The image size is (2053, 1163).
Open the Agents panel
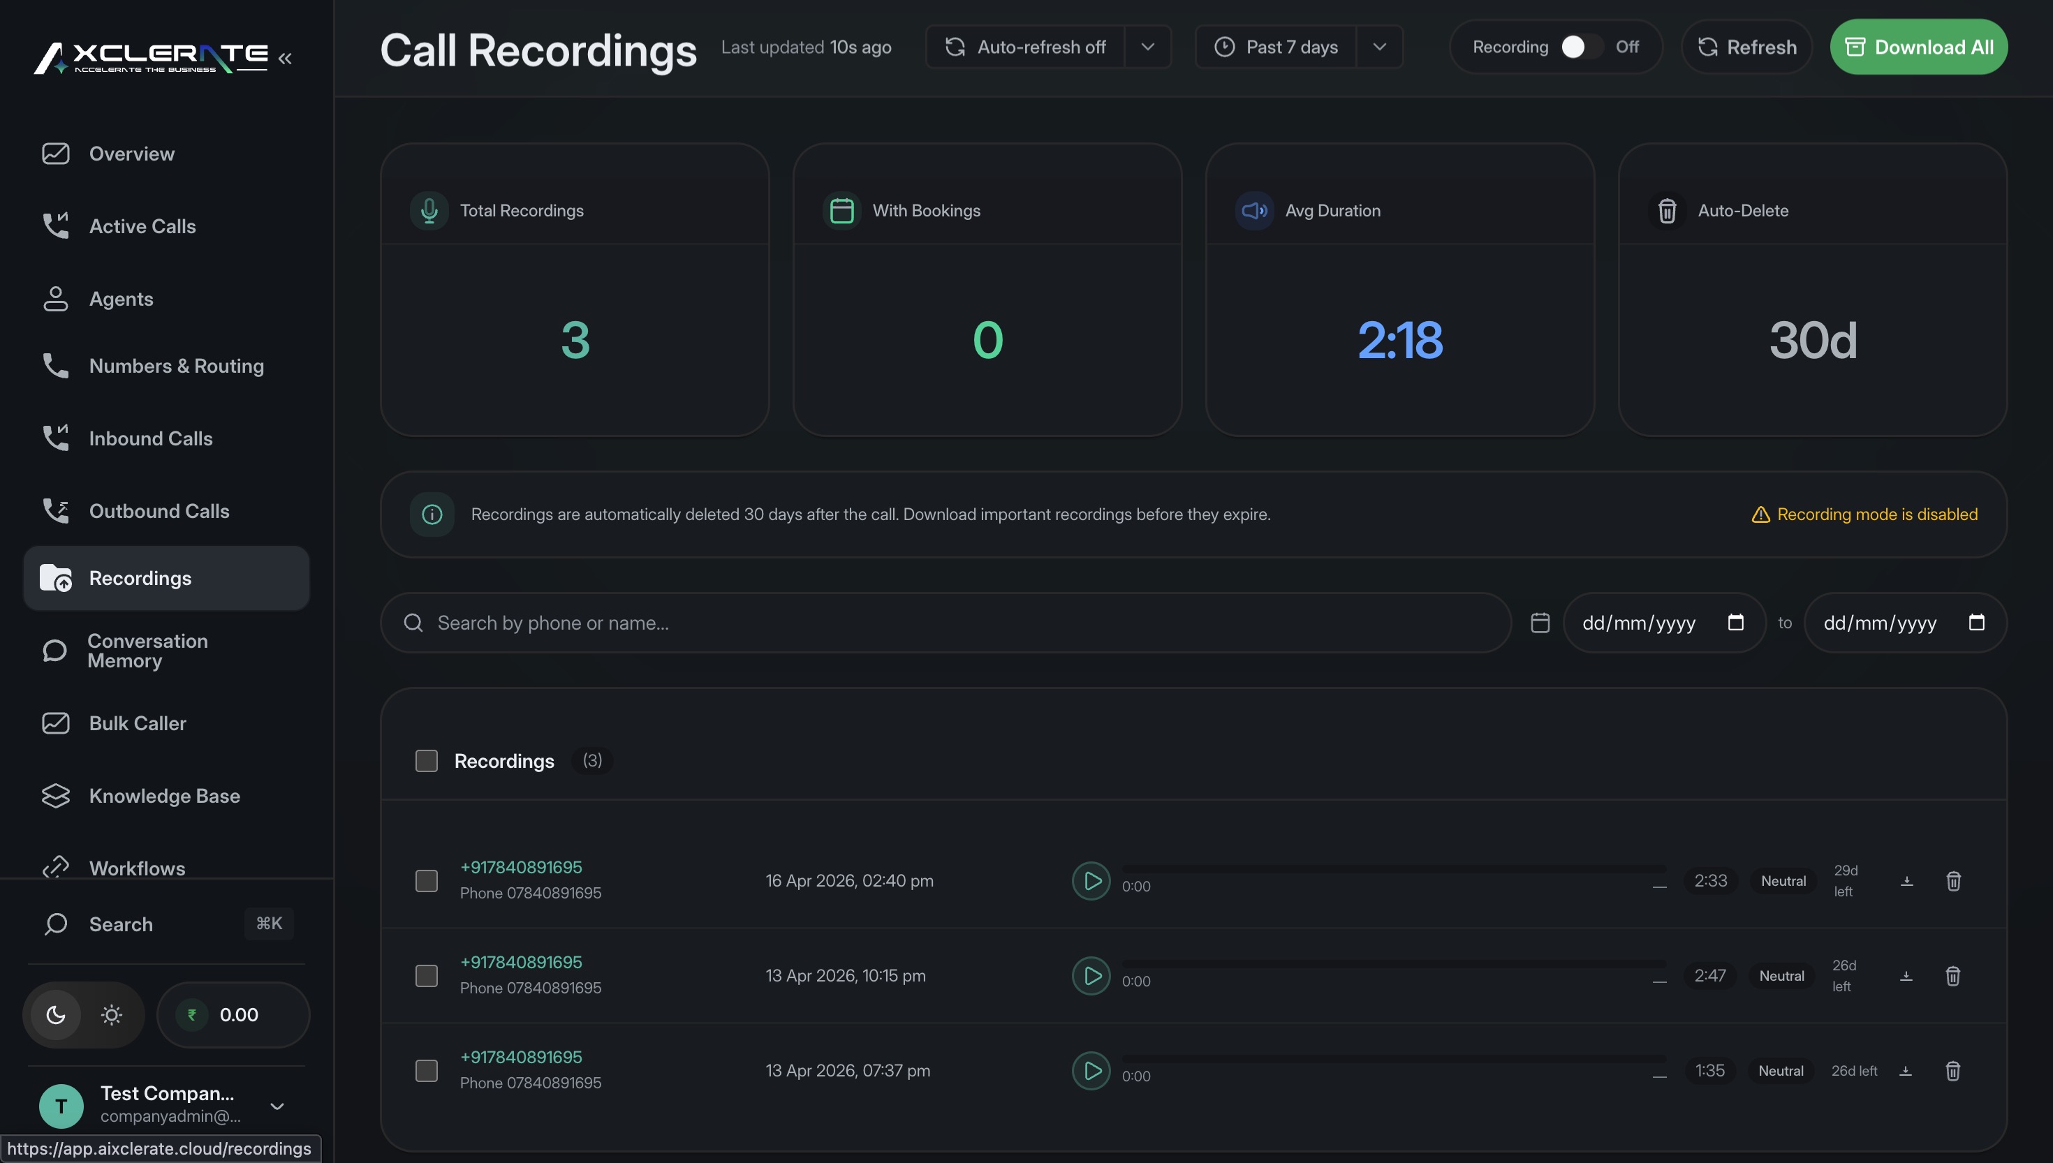pyautogui.click(x=121, y=299)
